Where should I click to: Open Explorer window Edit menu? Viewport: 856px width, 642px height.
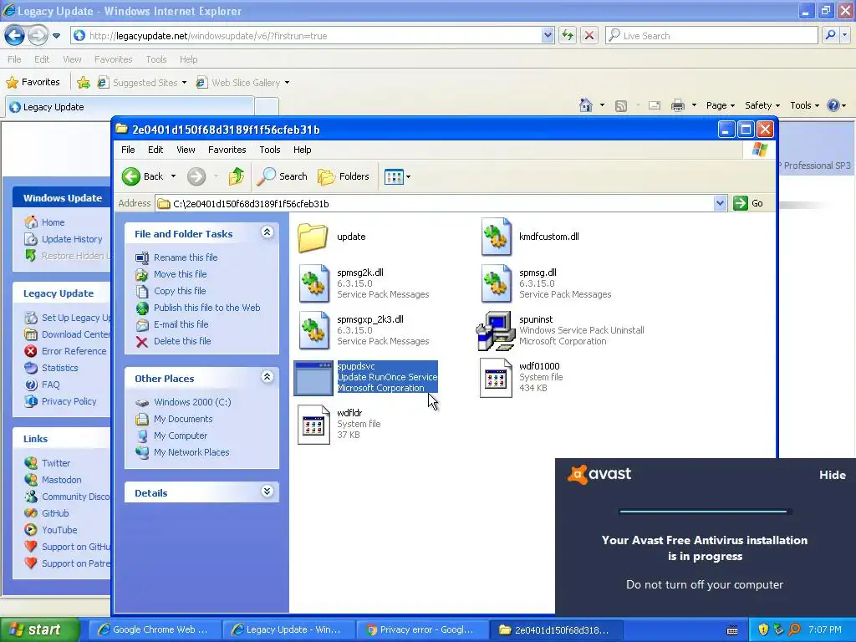click(155, 150)
